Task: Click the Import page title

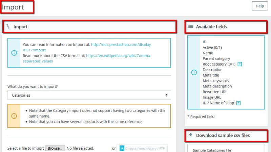Action: (x=13, y=7)
